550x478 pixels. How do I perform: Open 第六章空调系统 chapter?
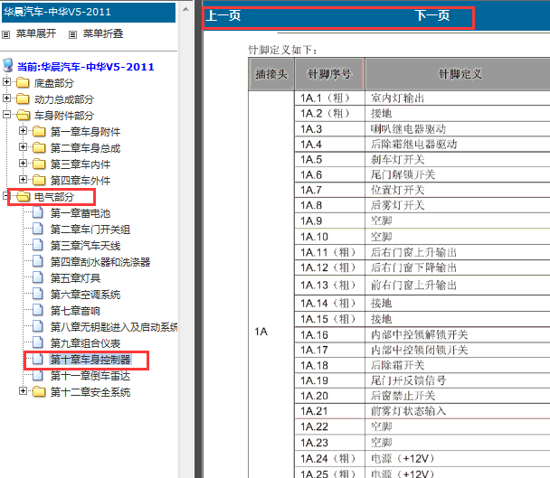tap(85, 295)
